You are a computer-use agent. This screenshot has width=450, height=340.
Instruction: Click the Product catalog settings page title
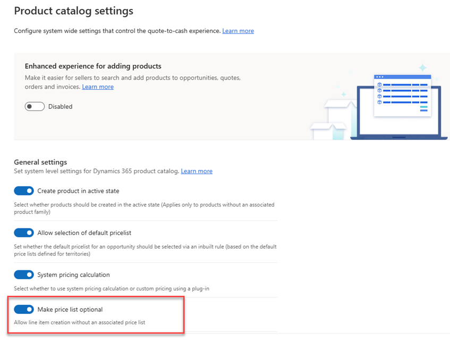(x=74, y=11)
